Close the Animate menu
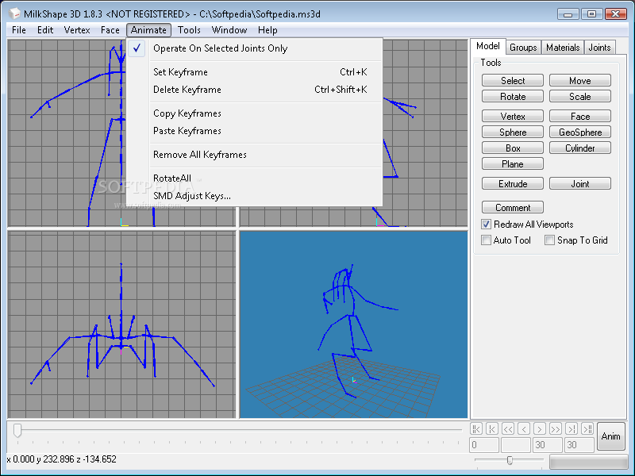This screenshot has height=476, width=635. 148,30
